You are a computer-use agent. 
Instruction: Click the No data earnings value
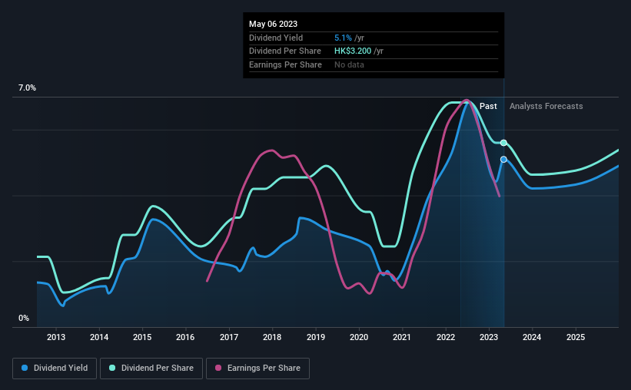tap(349, 64)
